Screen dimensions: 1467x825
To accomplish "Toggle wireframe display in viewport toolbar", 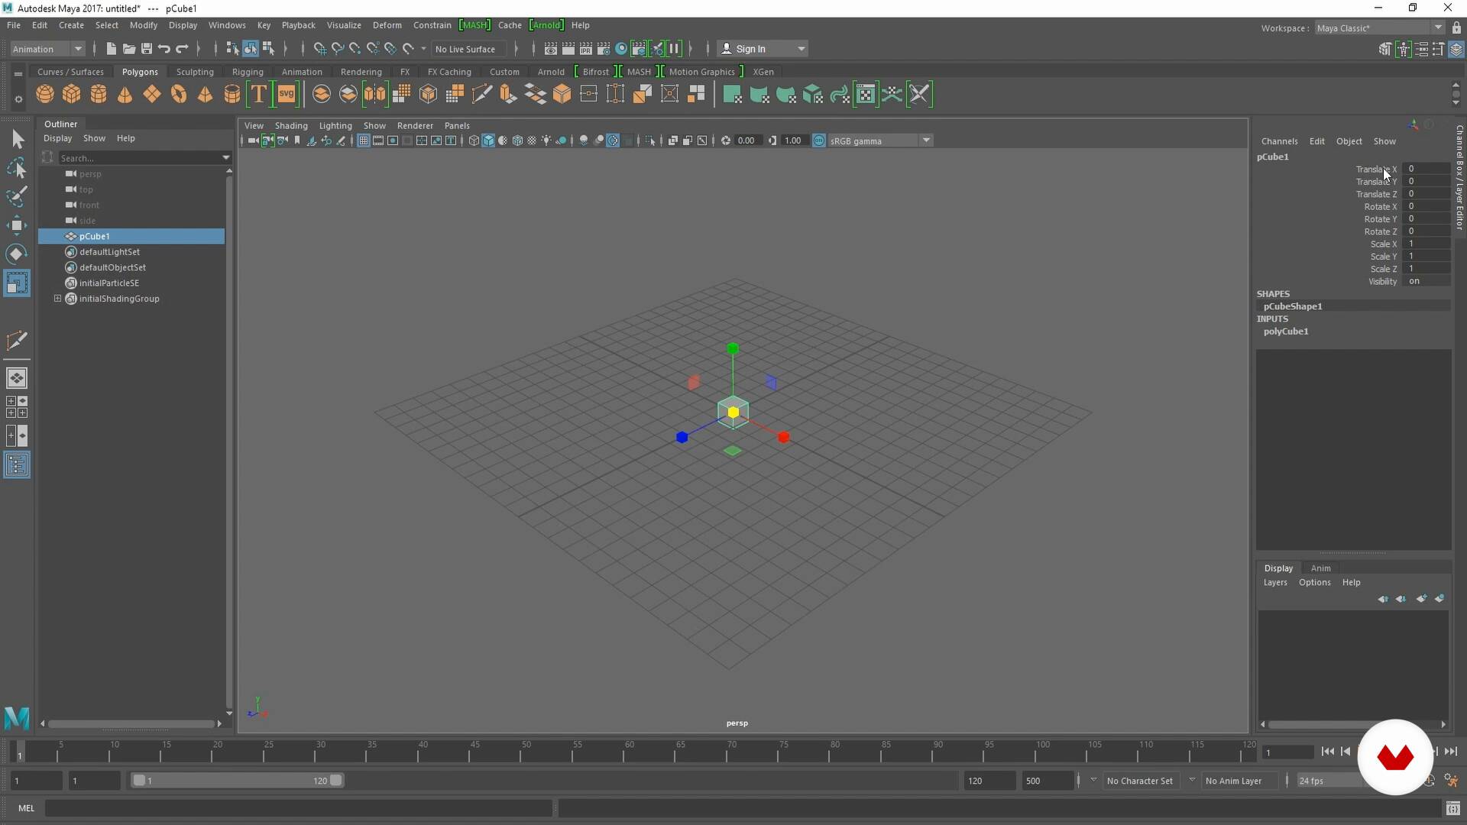I will 474,141.
